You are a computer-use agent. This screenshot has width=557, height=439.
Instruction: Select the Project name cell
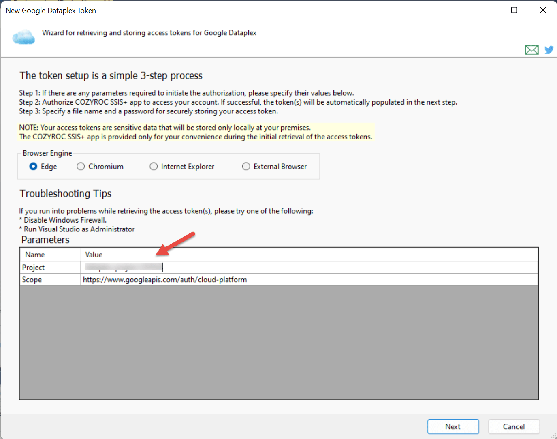[50, 267]
